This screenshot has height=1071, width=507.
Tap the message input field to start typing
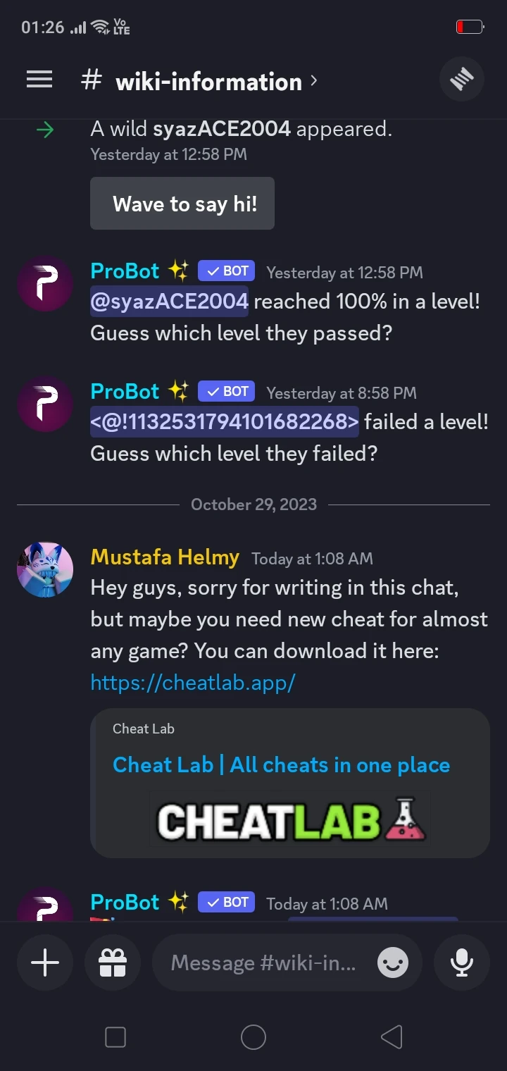[x=261, y=962]
